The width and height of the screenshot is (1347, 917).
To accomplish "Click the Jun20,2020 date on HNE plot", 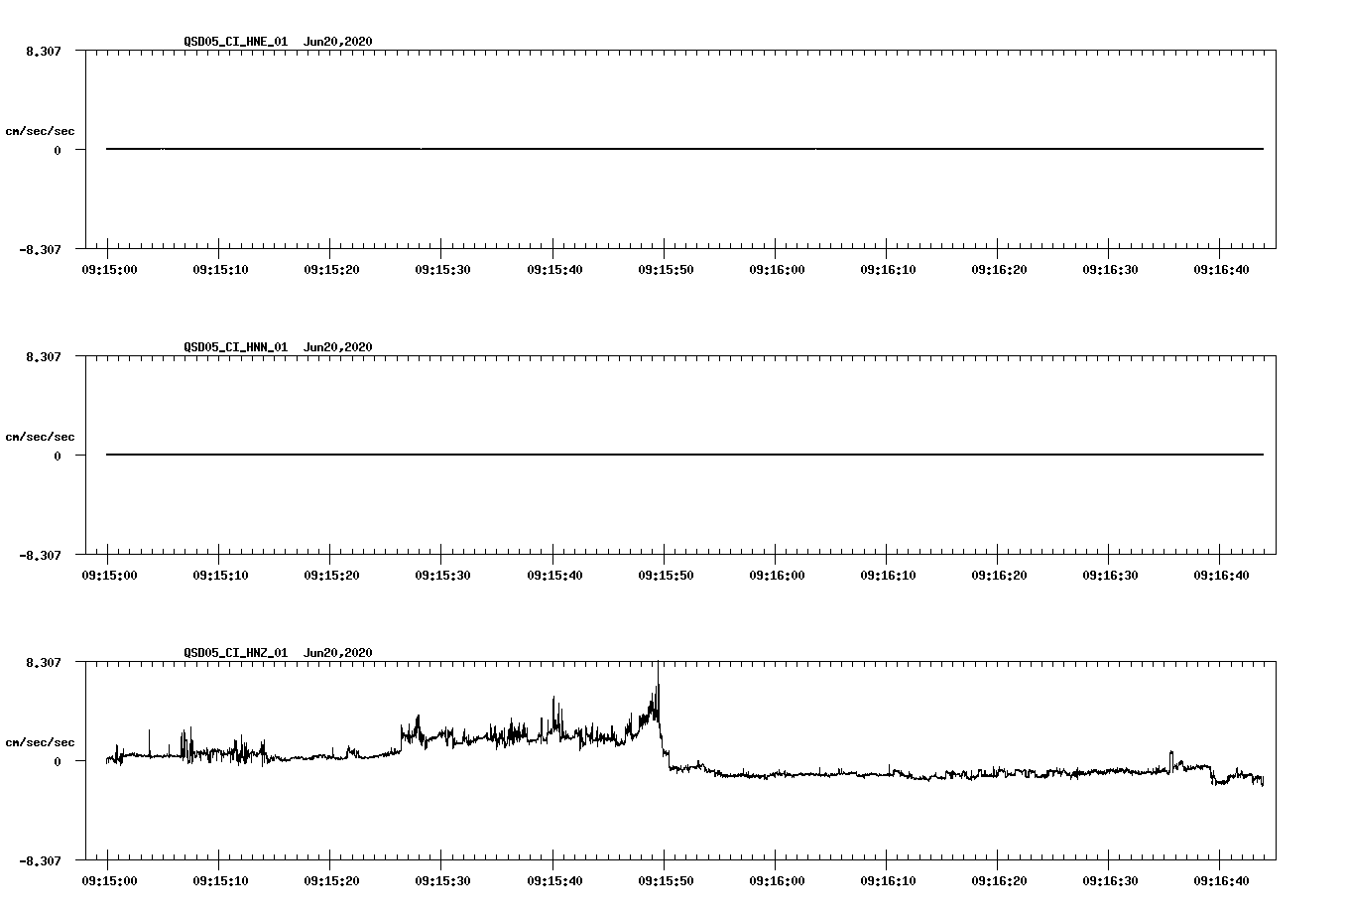I will pos(338,42).
